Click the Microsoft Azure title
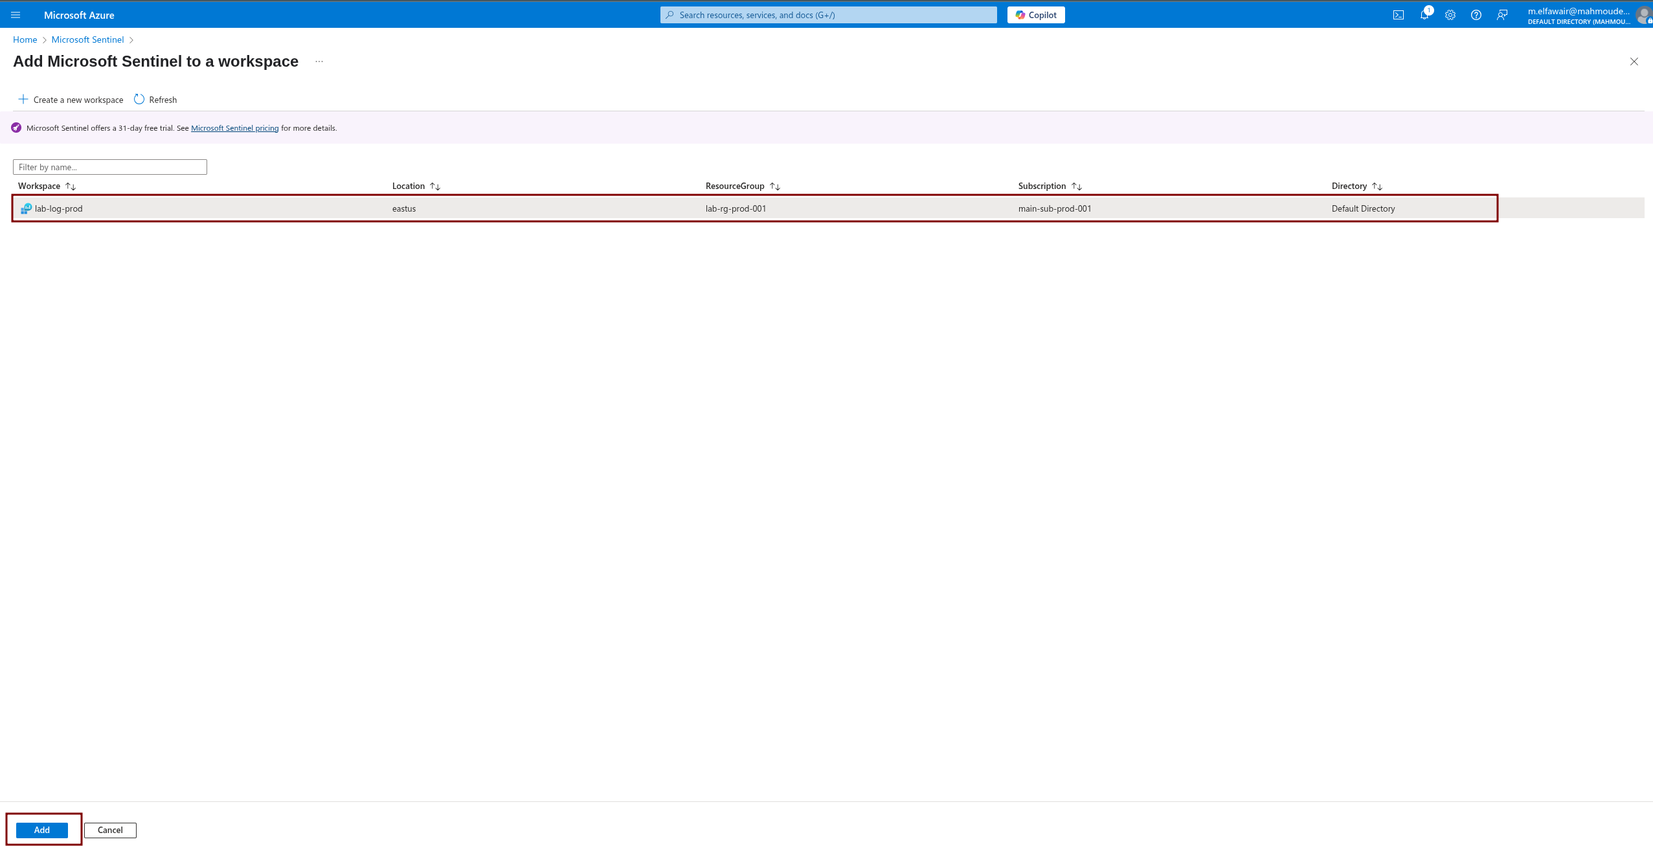The image size is (1653, 857). tap(79, 15)
